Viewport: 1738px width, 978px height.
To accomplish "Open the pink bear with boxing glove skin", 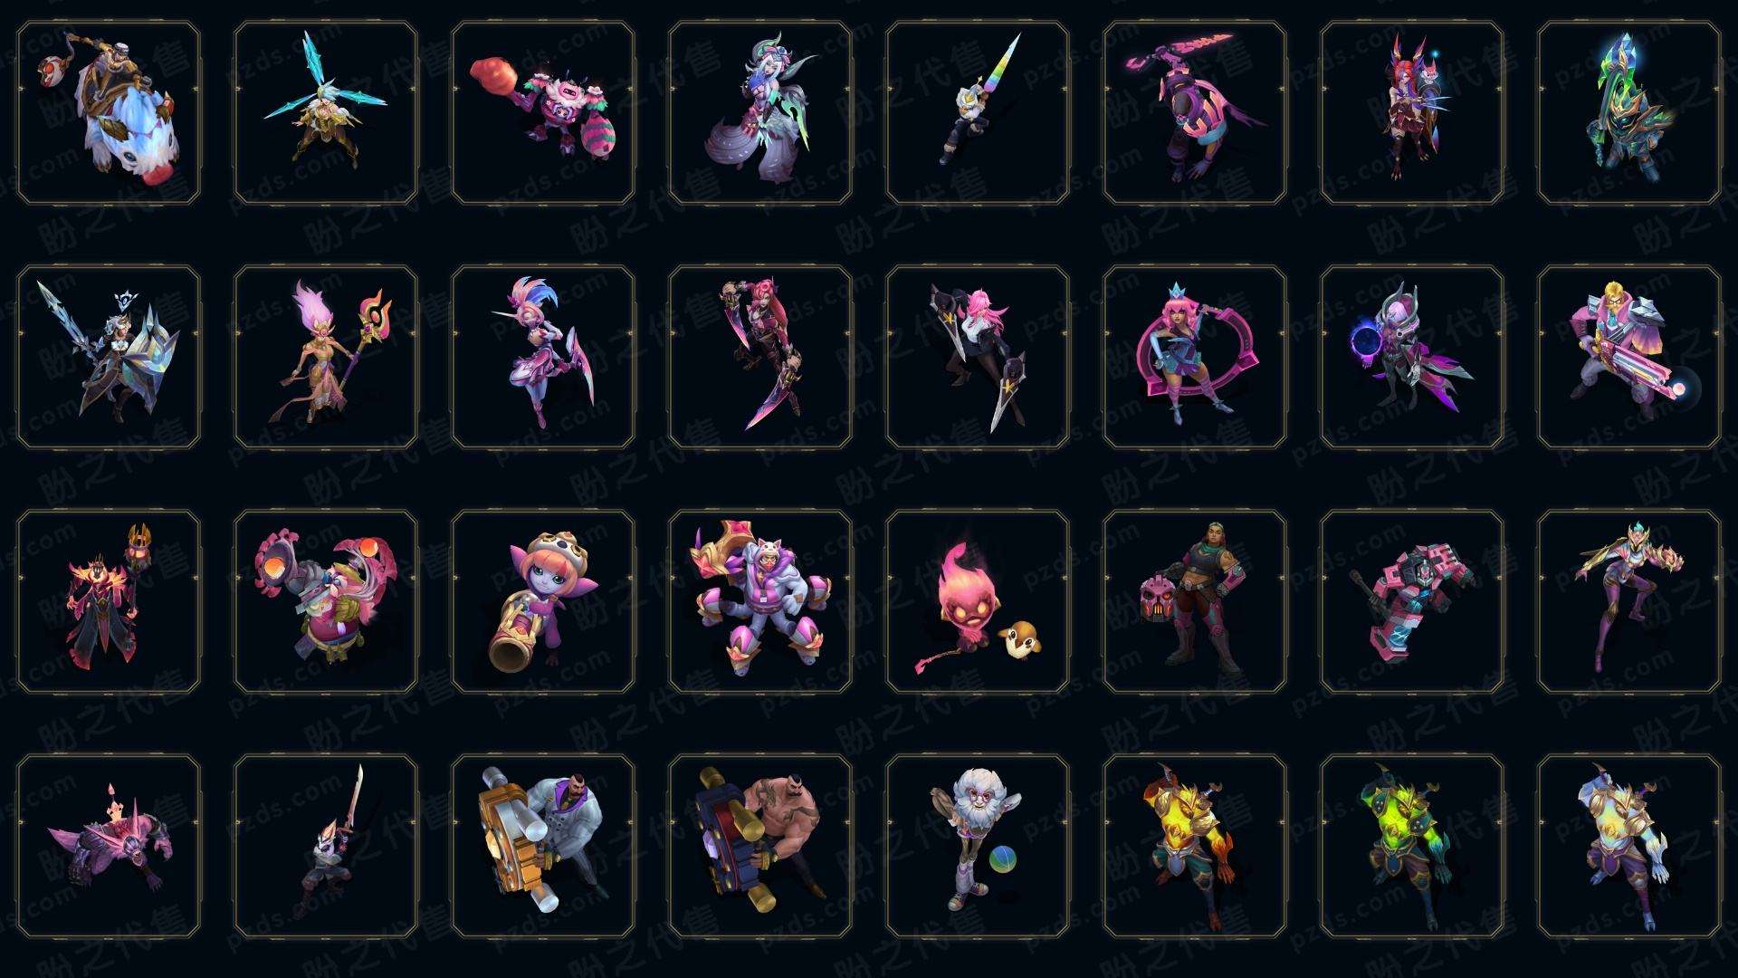I will (543, 113).
